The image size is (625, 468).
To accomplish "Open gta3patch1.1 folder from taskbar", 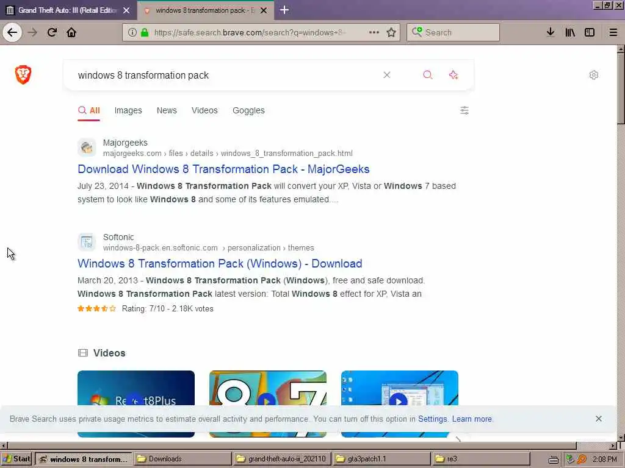I will pyautogui.click(x=381, y=459).
